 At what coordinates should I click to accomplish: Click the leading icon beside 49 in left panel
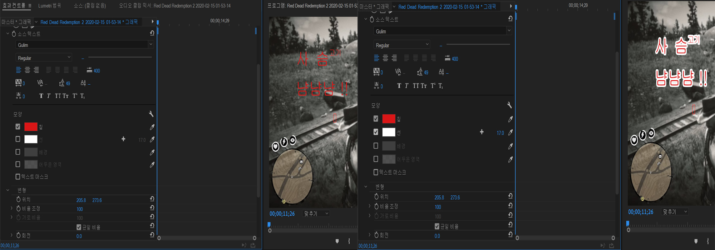click(62, 83)
